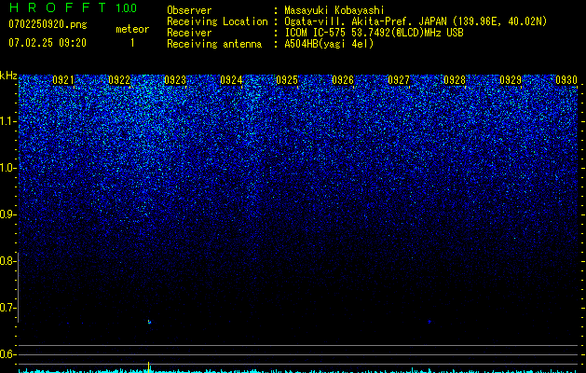Click the 1.0 kHz axis label

[x=8, y=168]
